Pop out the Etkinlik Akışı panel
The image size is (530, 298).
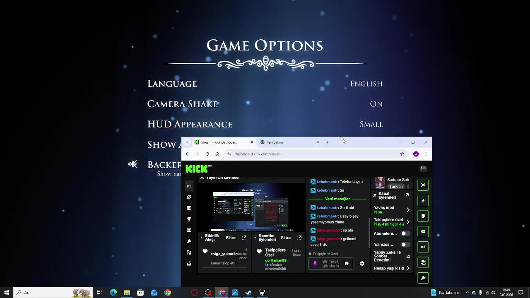(244, 238)
